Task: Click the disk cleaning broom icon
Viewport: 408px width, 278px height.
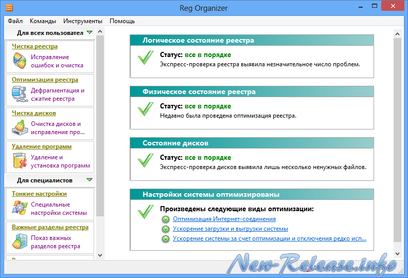Action: coord(20,127)
